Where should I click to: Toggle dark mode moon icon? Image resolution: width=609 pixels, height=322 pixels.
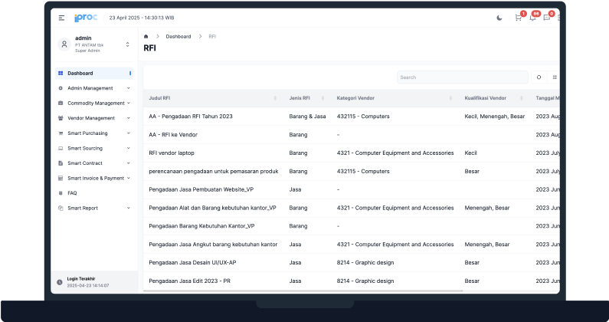click(x=499, y=18)
